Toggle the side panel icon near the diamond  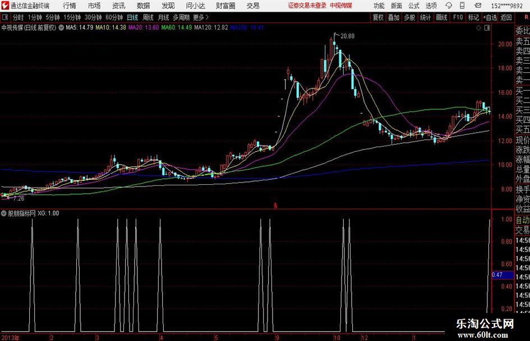487,28
